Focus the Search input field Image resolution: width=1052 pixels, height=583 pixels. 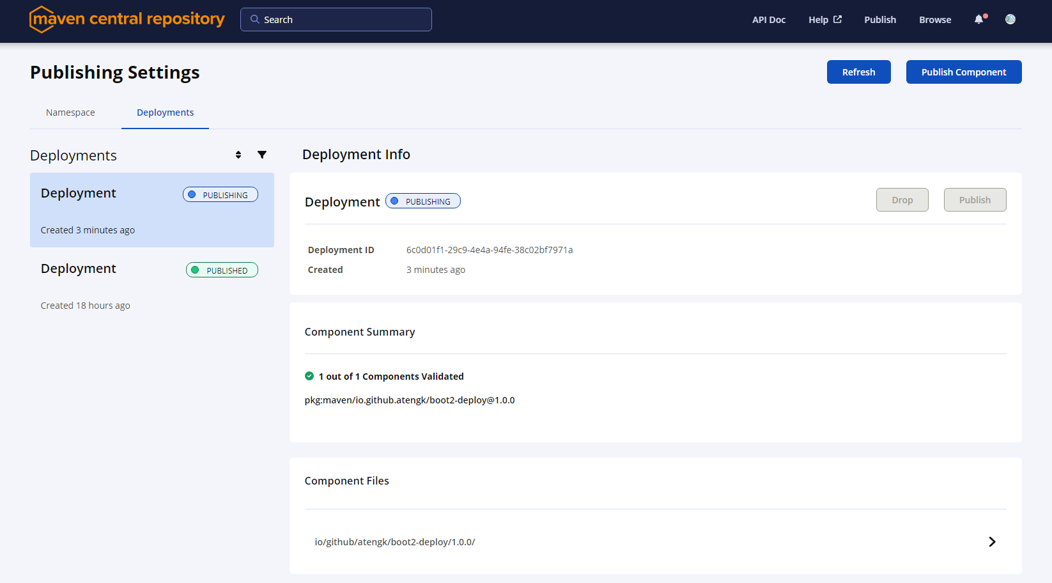coord(344,20)
